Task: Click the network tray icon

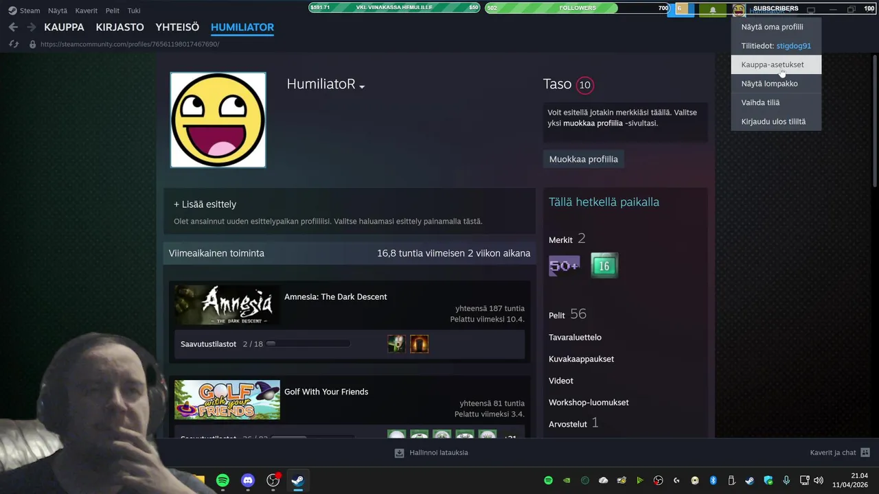Action: 804,480
